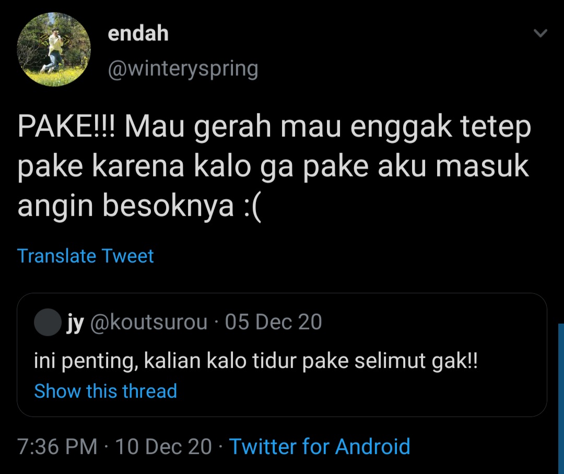Open the display name endah
564x474 pixels.
[x=138, y=33]
